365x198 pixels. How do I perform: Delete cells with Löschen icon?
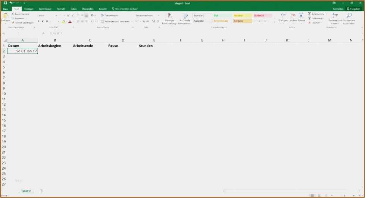(x=293, y=18)
